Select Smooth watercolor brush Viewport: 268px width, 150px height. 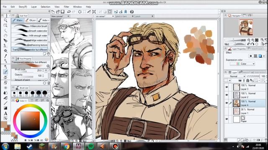coord(30,31)
